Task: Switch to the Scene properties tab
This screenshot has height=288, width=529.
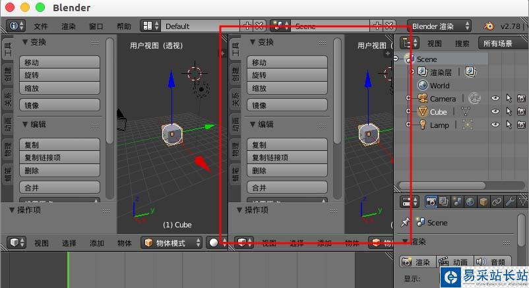Action: tap(457, 202)
